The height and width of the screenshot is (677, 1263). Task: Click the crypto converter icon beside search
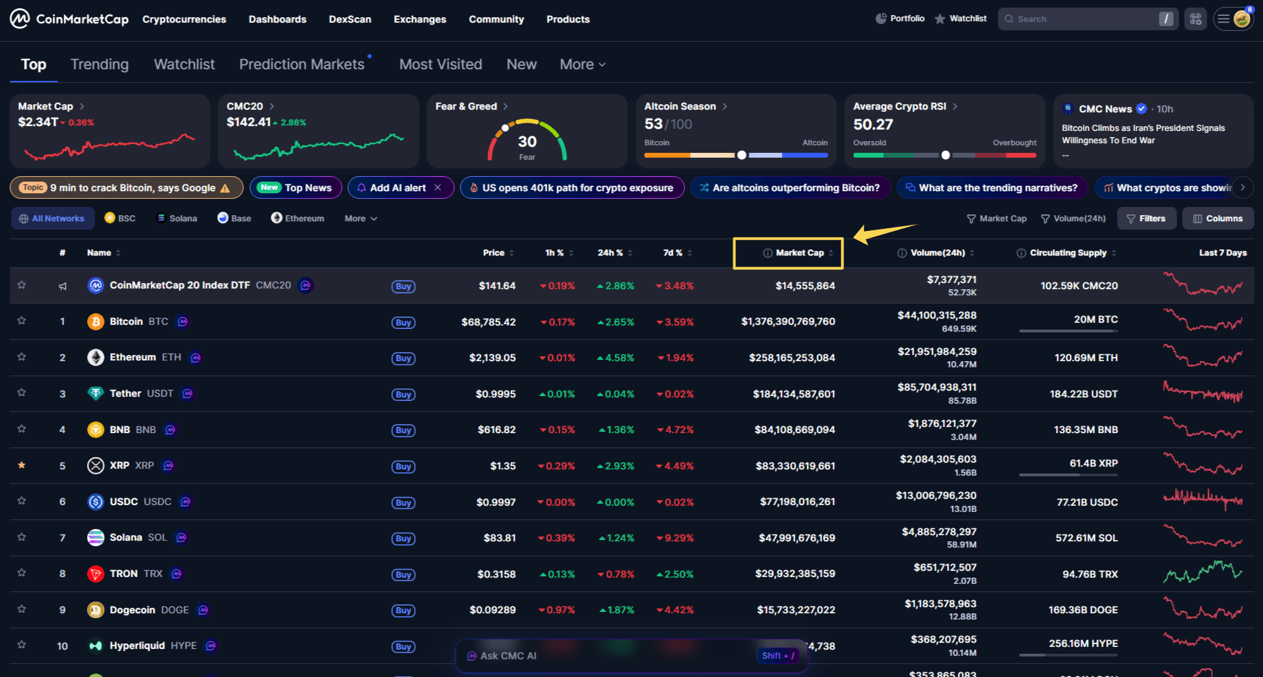pos(1195,19)
